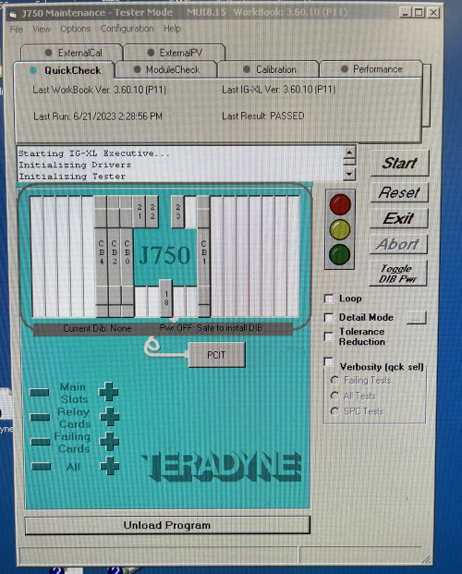The width and height of the screenshot is (462, 574).
Task: Select slot 21 in the tester diagram
Action: coord(140,212)
